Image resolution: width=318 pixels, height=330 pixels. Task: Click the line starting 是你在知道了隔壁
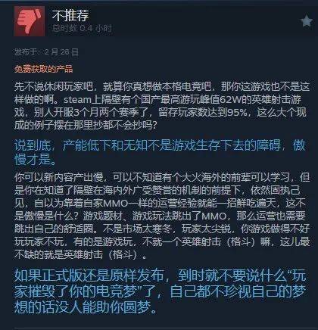click(x=157, y=191)
